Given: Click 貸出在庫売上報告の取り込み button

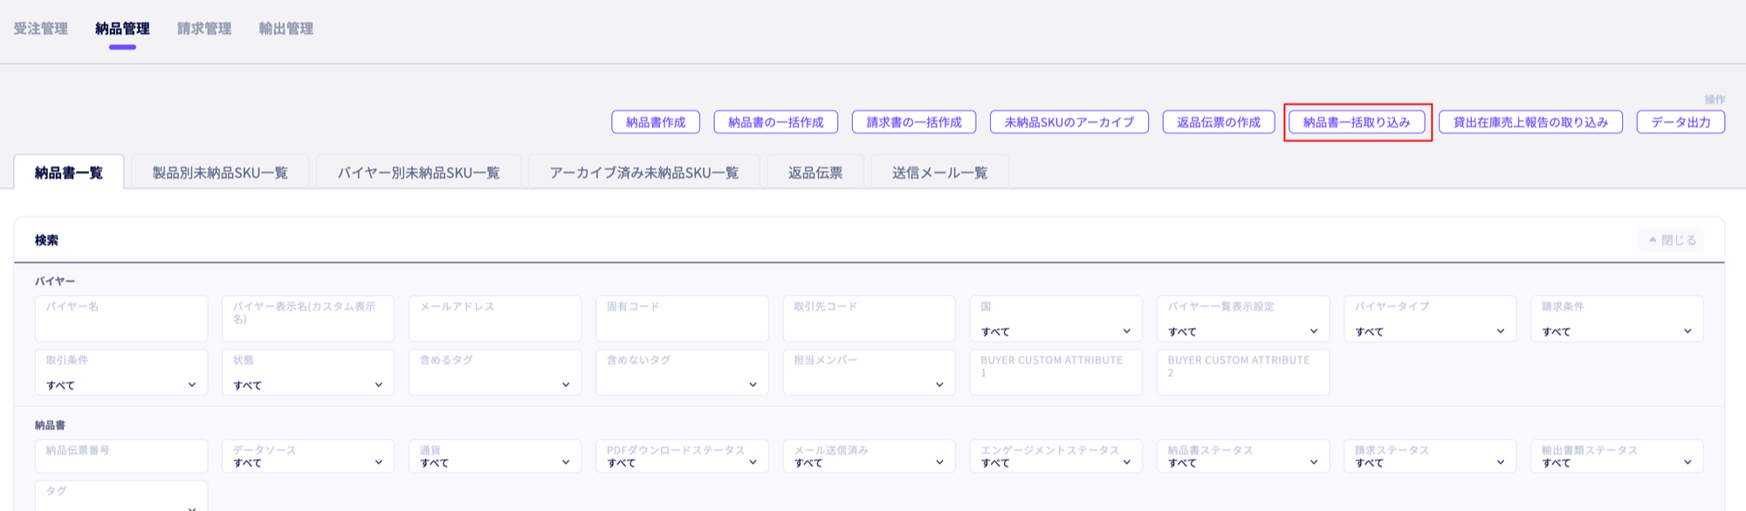Looking at the screenshot, I should pos(1530,122).
